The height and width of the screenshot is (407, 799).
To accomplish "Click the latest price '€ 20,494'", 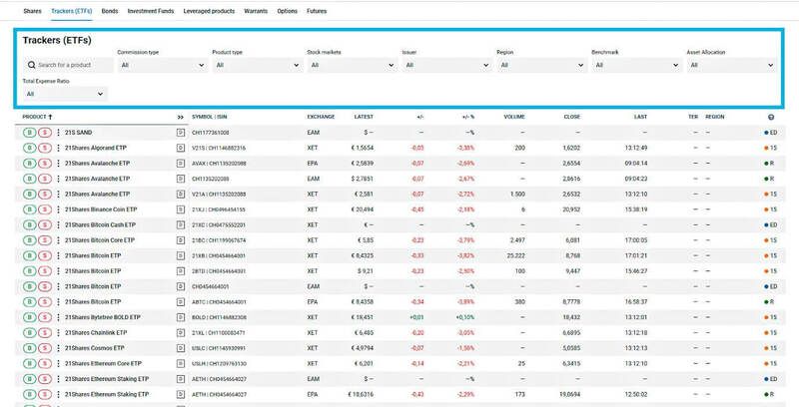I will (363, 209).
